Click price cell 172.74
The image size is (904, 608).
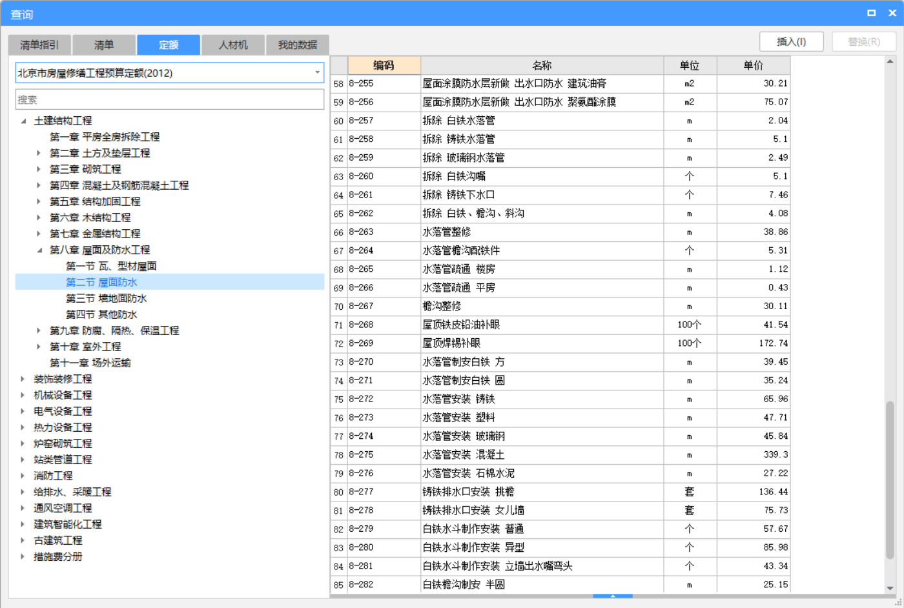point(754,343)
